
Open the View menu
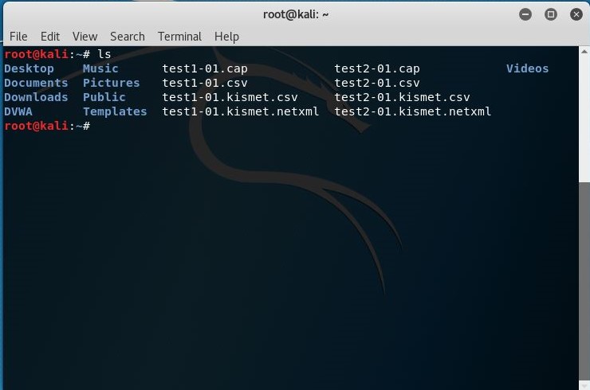pyautogui.click(x=85, y=37)
